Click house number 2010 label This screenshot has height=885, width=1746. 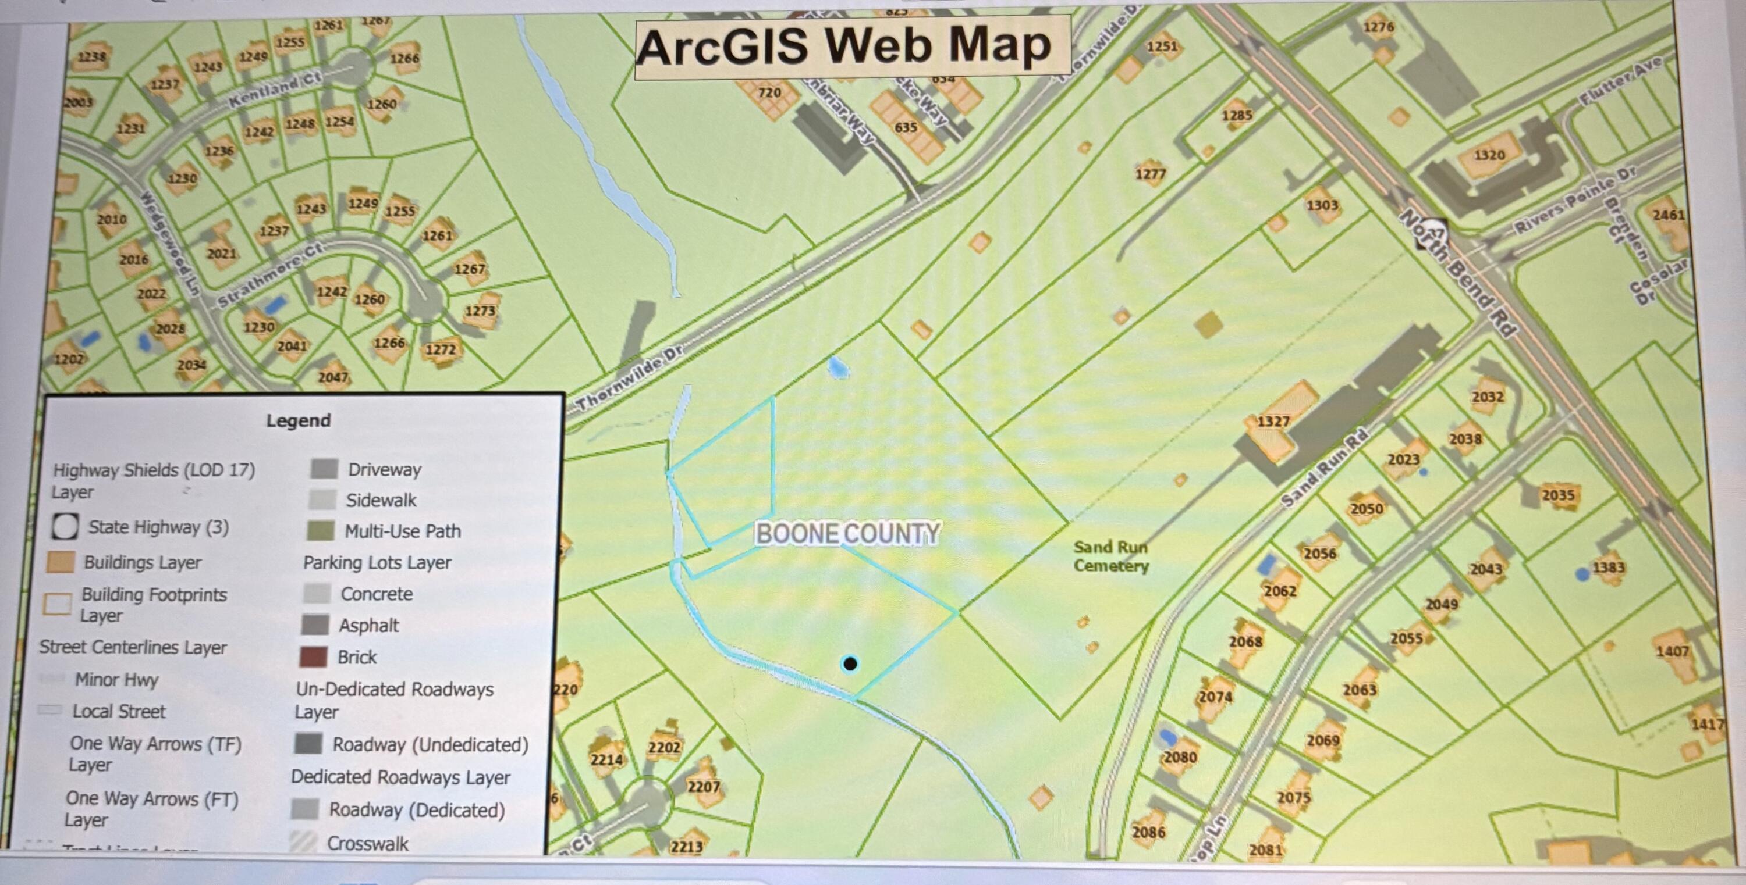pyautogui.click(x=111, y=219)
